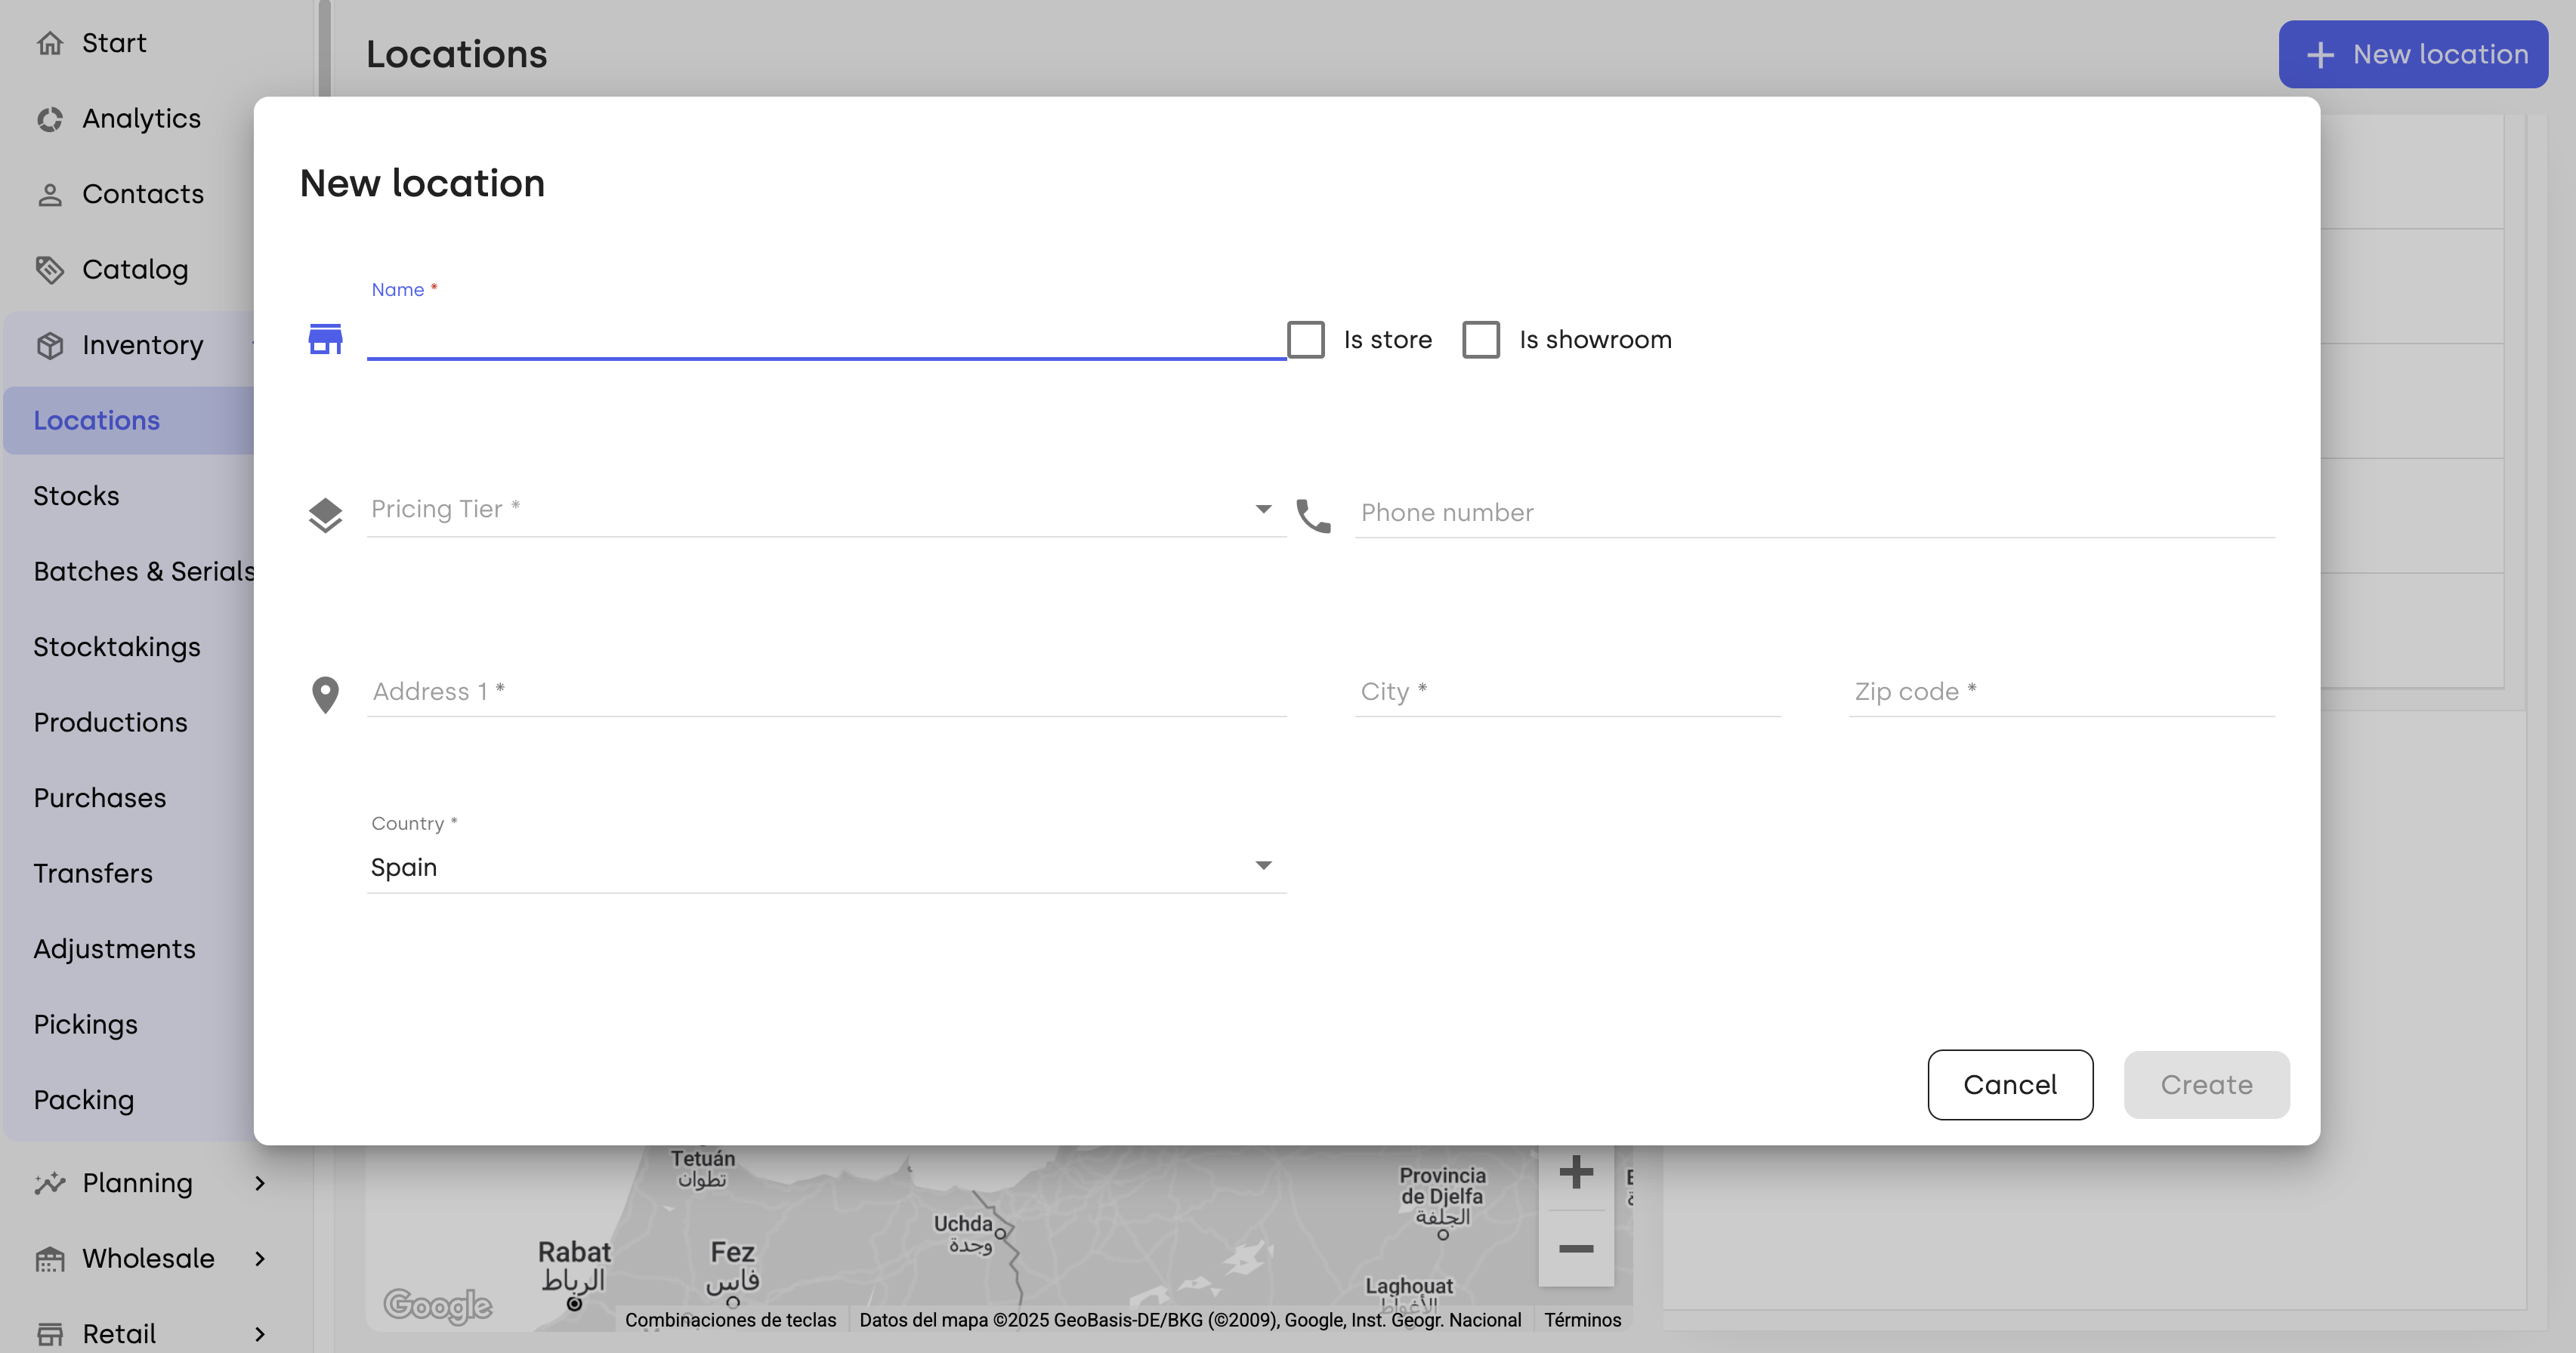Select Stocktakings from the sidebar

pos(117,648)
